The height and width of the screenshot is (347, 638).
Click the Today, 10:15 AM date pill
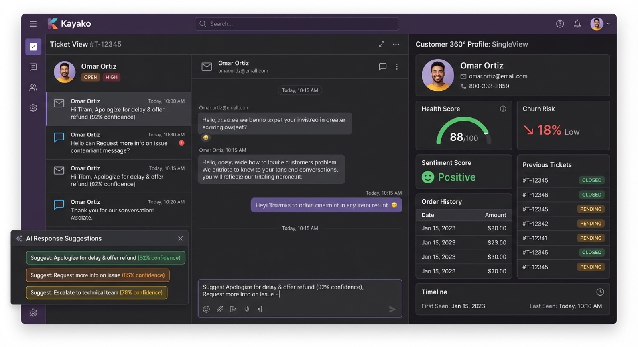[300, 90]
